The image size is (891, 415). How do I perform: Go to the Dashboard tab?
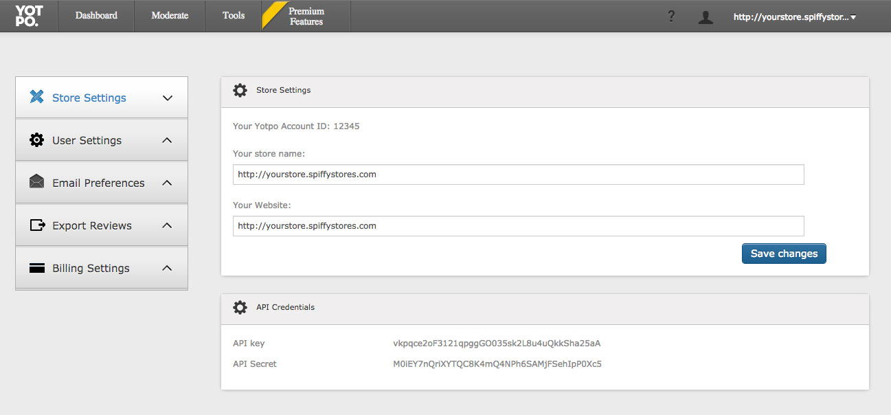(x=96, y=16)
